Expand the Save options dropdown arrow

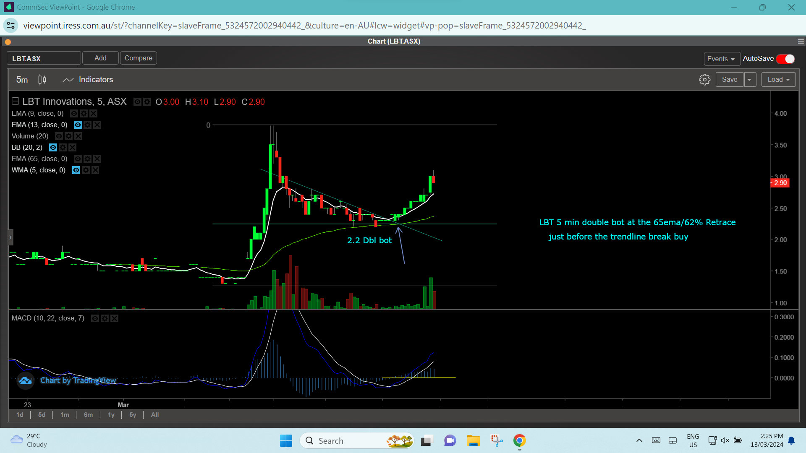click(750, 80)
